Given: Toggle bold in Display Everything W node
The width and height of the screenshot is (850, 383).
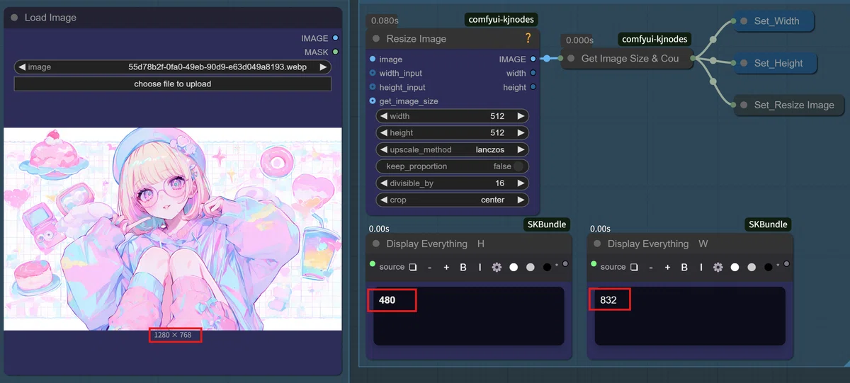Looking at the screenshot, I should pyautogui.click(x=684, y=267).
